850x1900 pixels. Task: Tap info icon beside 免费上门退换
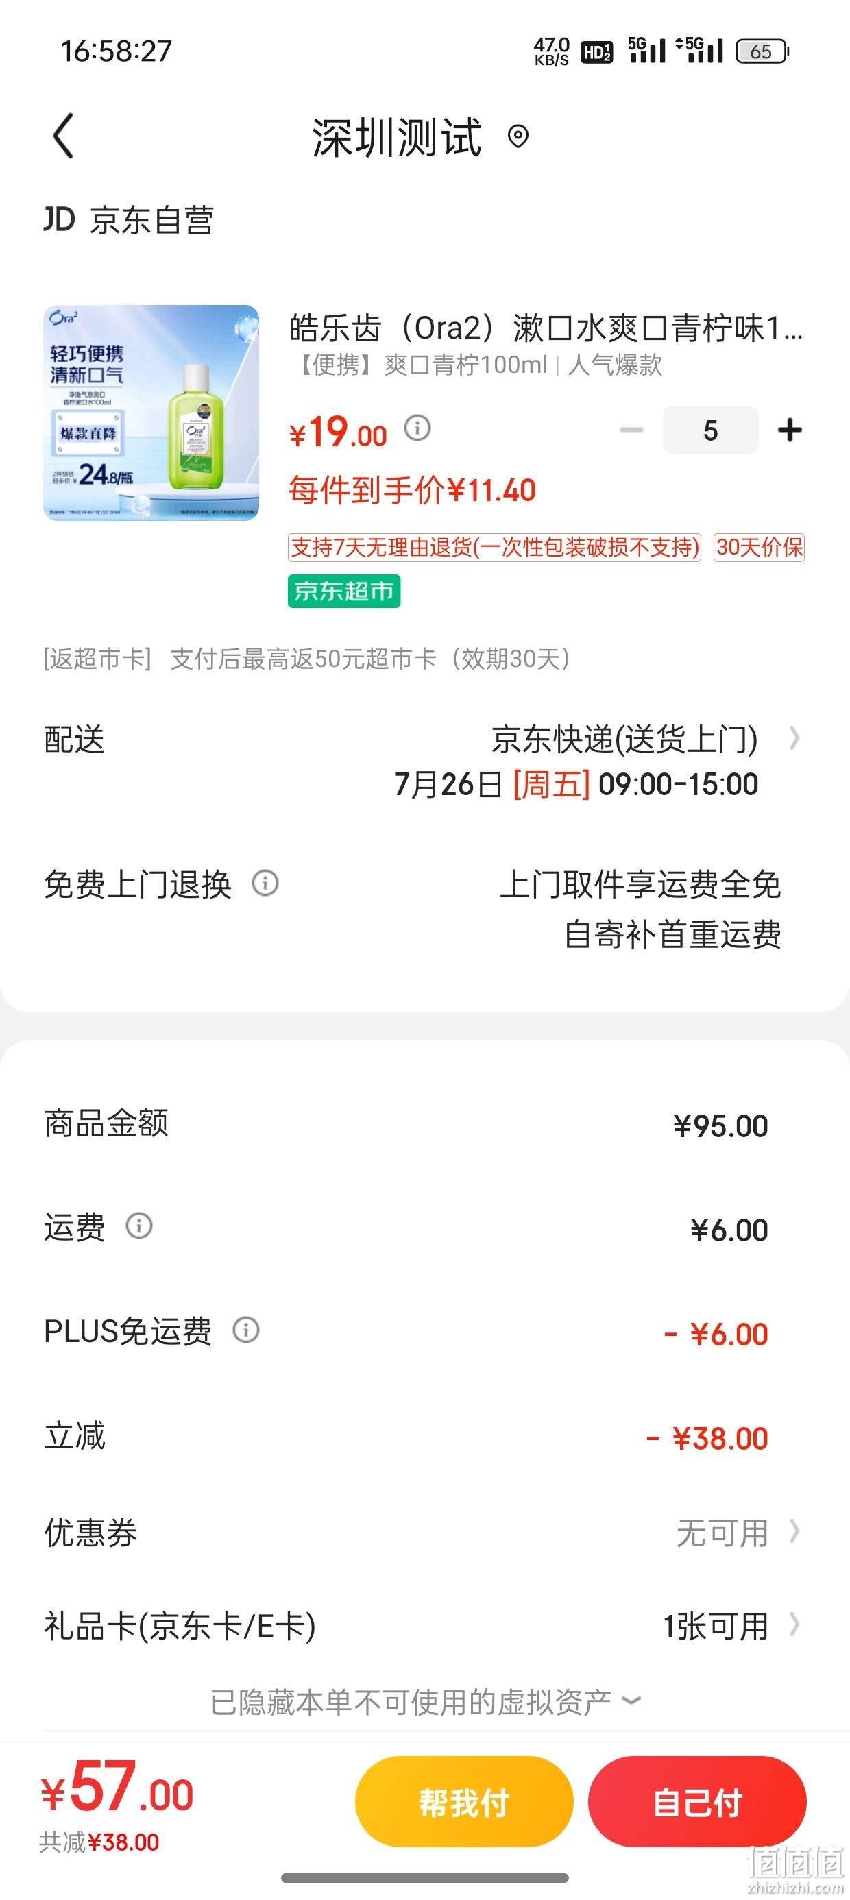pos(266,883)
